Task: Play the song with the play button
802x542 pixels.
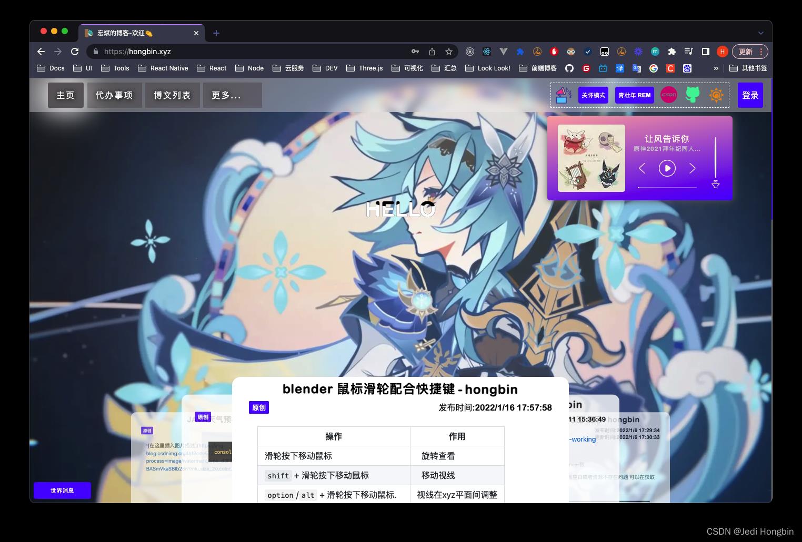Action: [667, 168]
